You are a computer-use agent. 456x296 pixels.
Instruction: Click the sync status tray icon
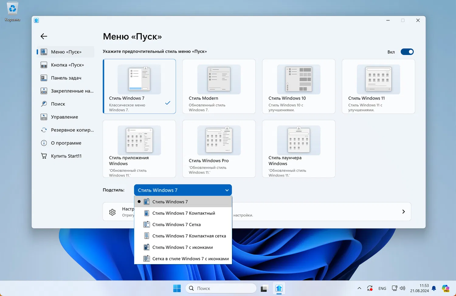pos(370,288)
